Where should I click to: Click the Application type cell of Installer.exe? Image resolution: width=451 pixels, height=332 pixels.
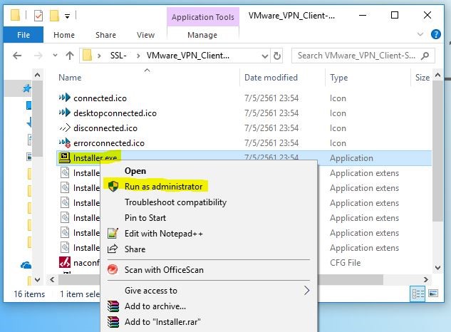[x=351, y=158]
